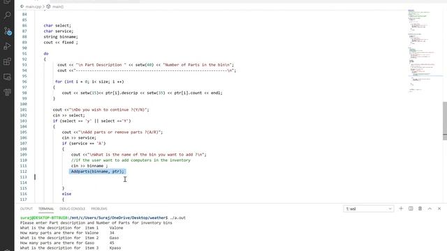
Task: Switch to the OUTPUT tab
Action: click(x=27, y=209)
